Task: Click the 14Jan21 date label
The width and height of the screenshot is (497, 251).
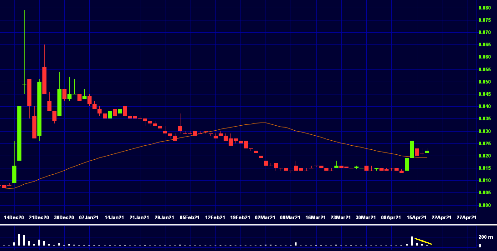Action: tap(114, 217)
